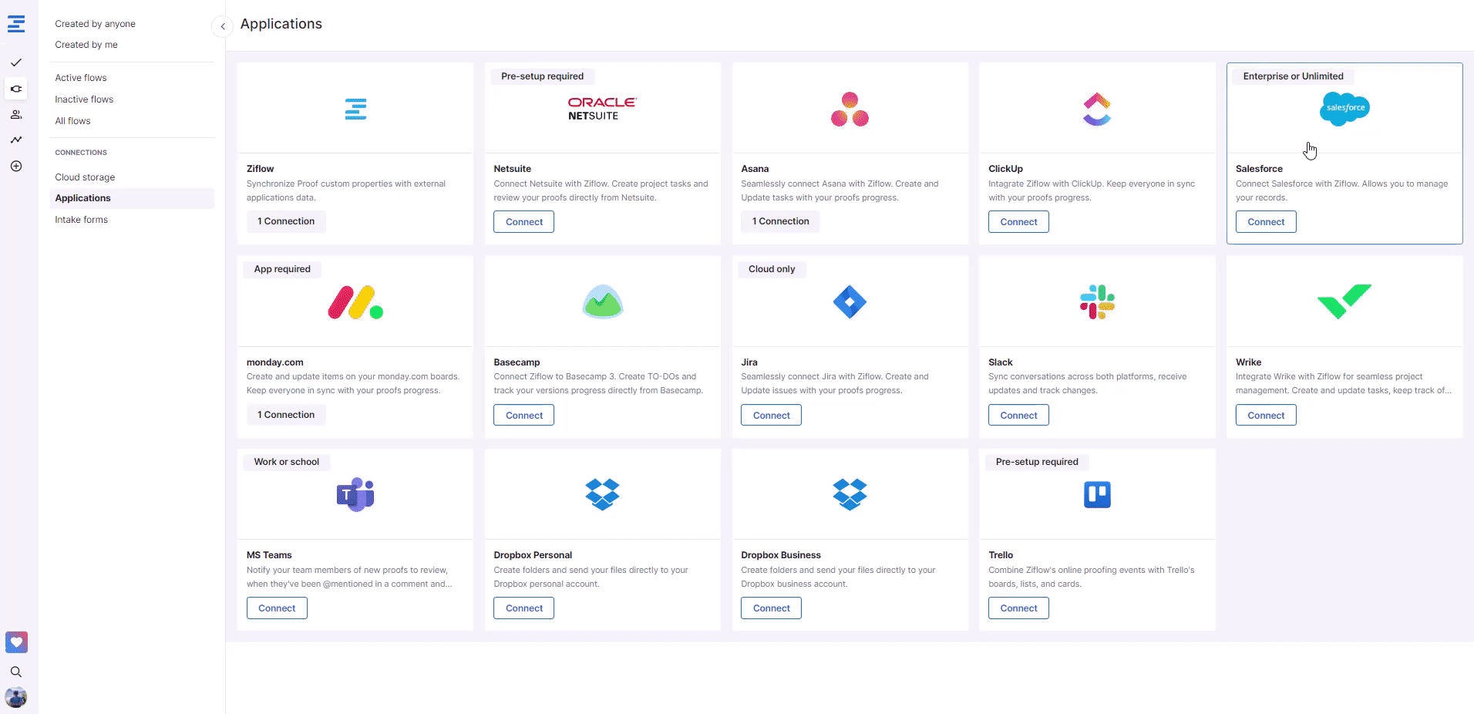Select the Active flows menu item
The image size is (1474, 714).
[x=81, y=78]
